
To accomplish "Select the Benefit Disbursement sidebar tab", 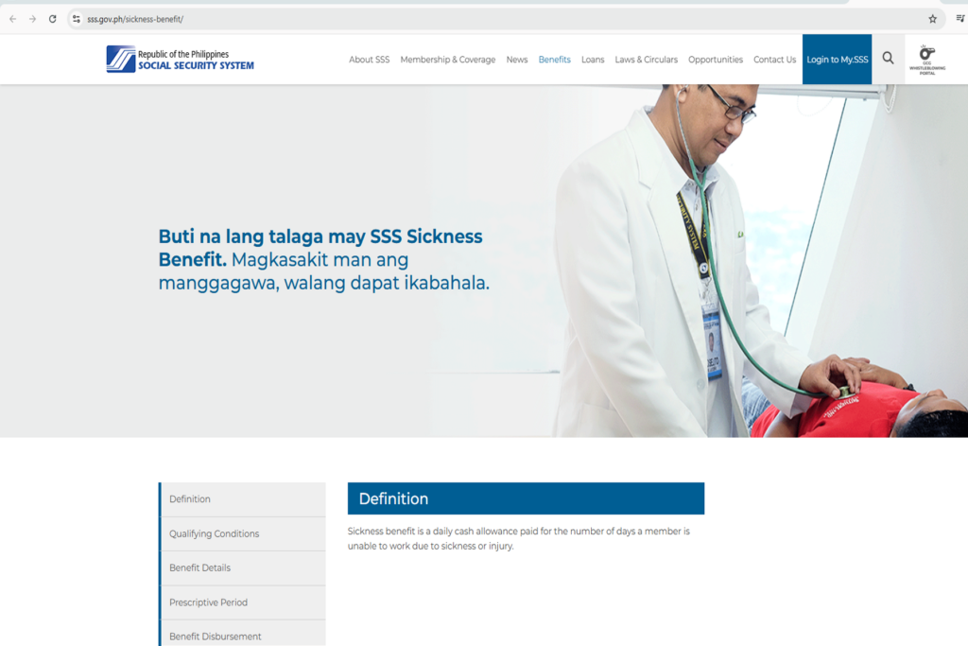I will point(243,635).
